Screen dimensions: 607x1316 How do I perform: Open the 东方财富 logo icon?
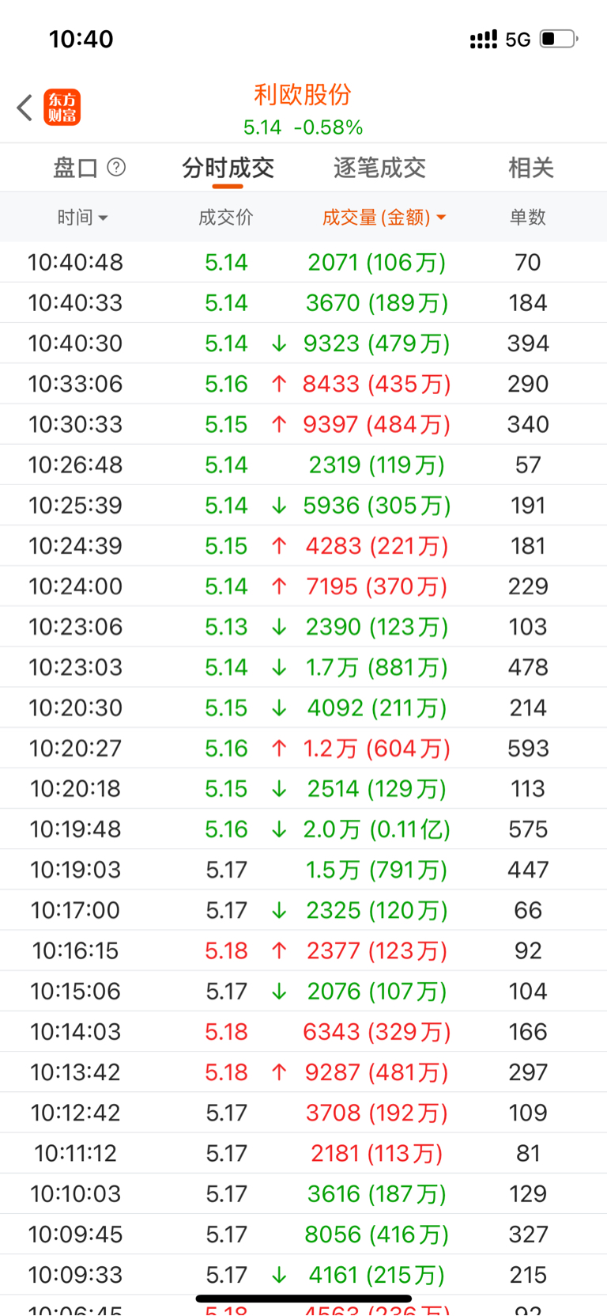click(62, 108)
